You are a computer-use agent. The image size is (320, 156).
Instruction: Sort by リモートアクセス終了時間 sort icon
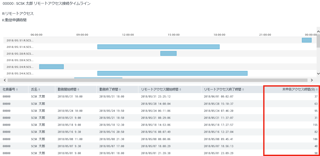[243, 89]
